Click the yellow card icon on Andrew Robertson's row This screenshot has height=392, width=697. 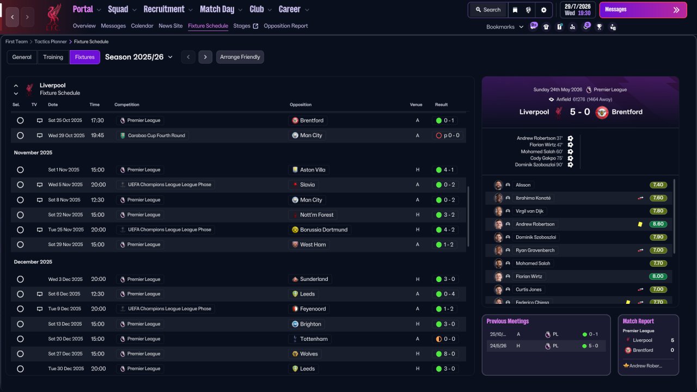click(x=640, y=224)
